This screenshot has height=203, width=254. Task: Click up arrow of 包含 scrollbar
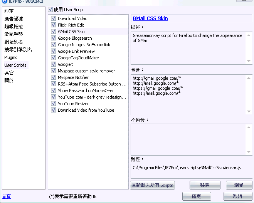(x=249, y=78)
